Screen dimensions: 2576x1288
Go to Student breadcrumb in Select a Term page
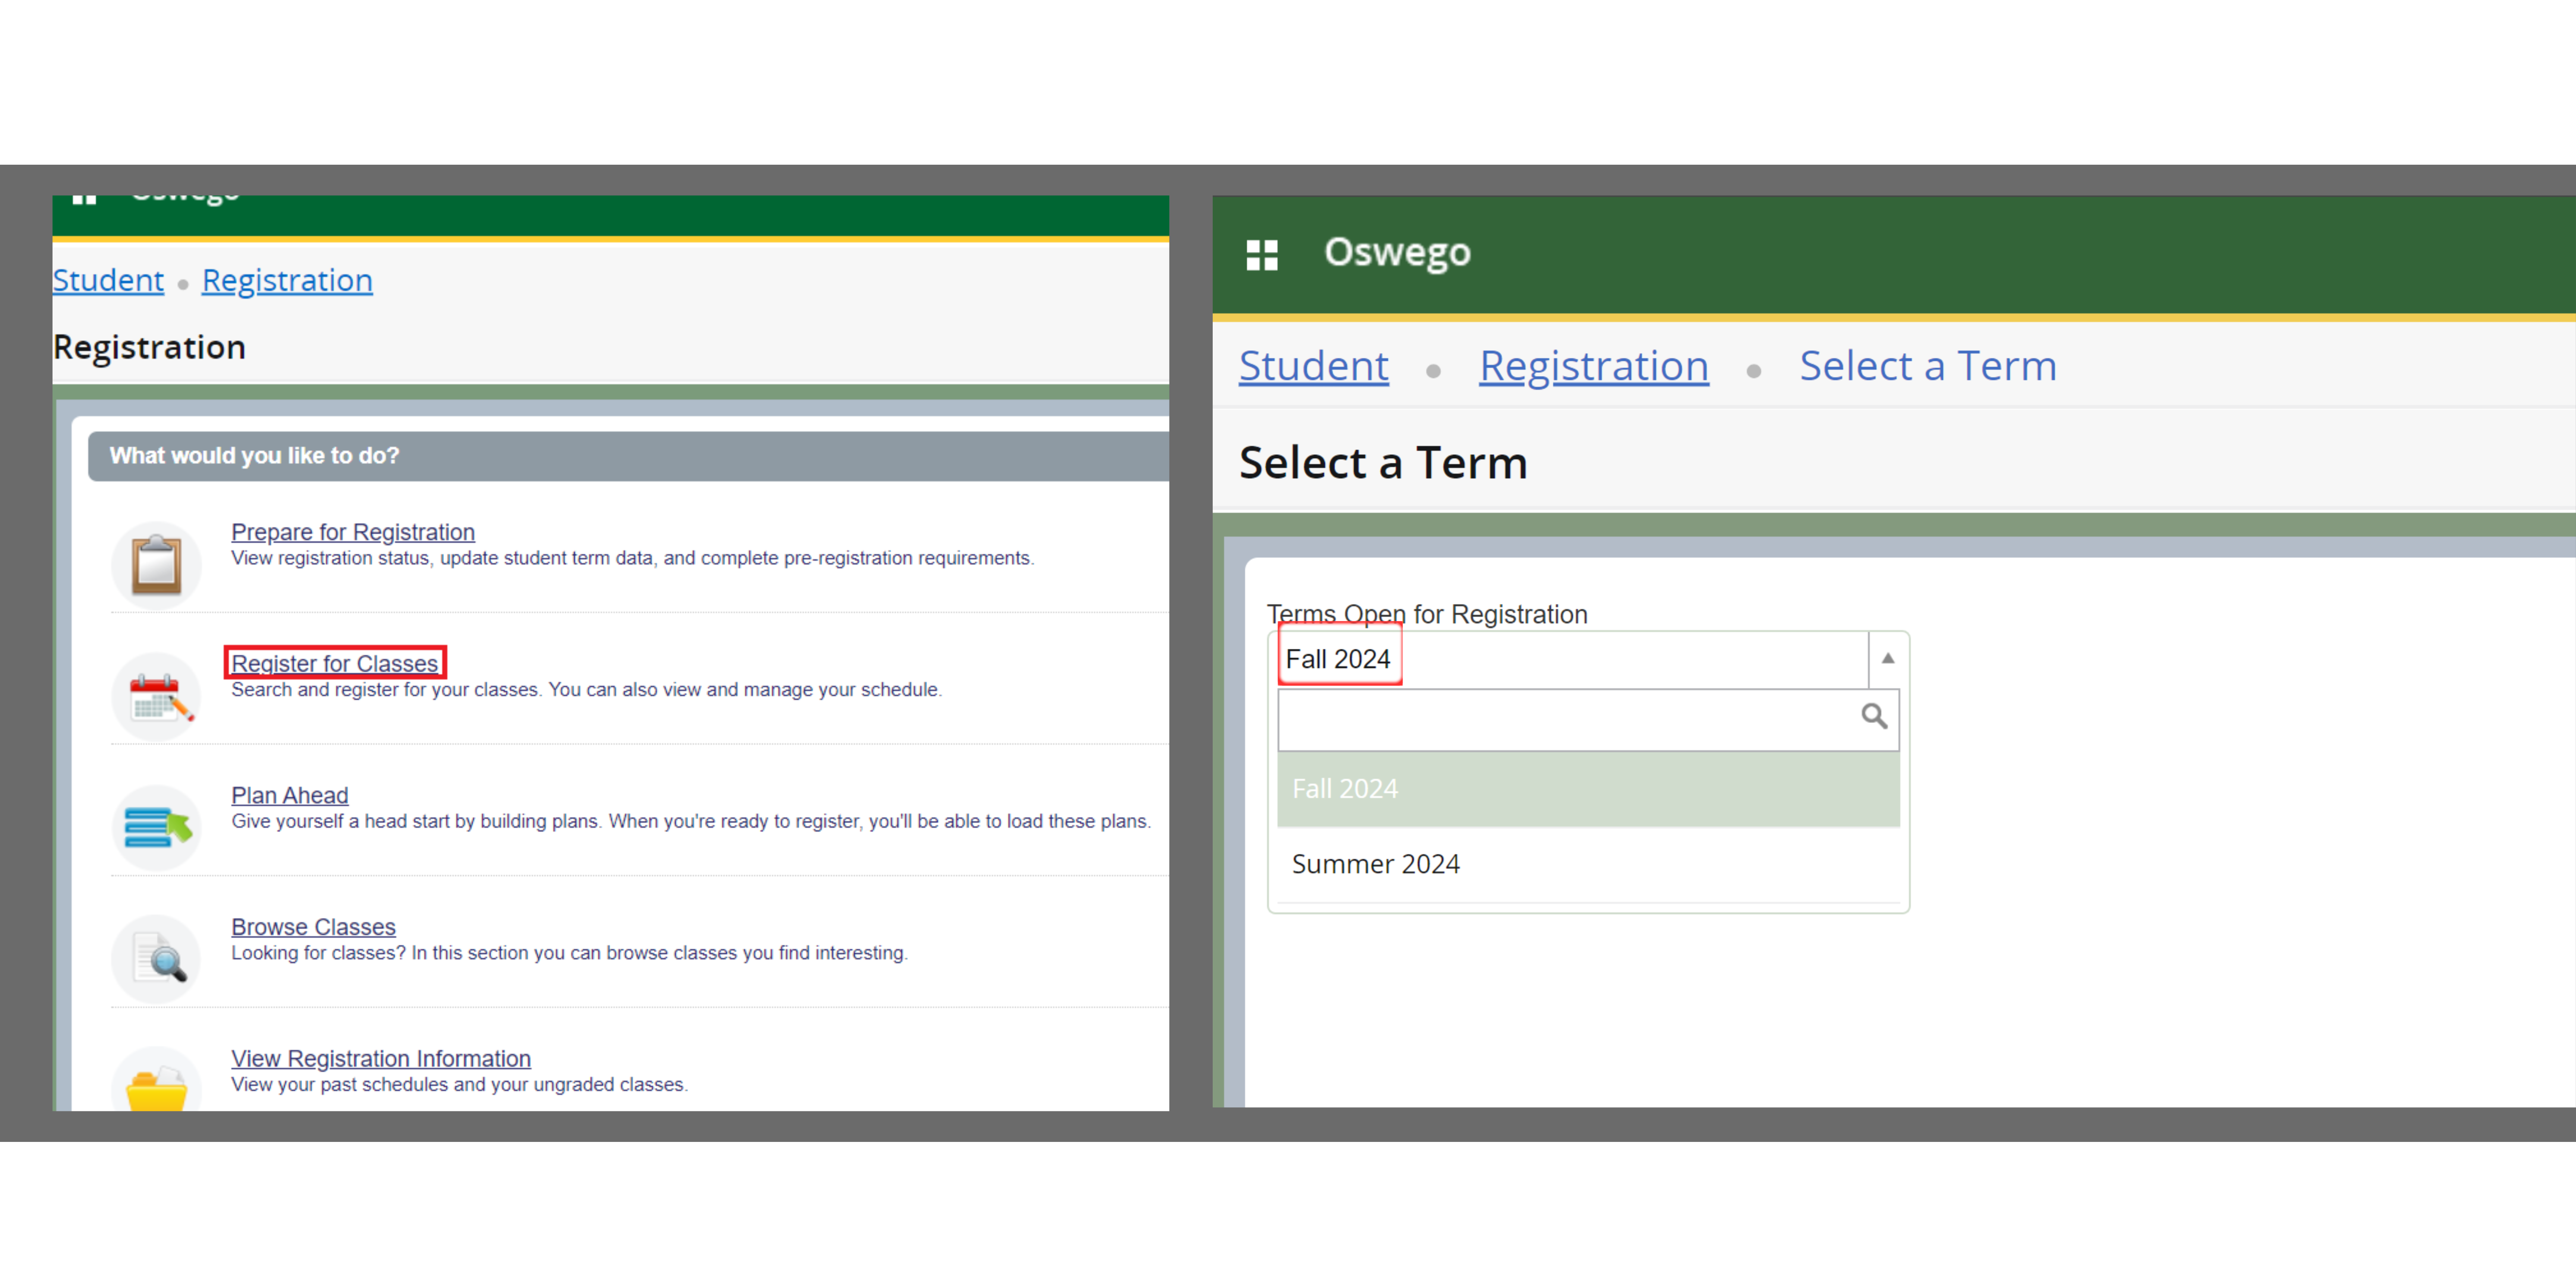[1314, 366]
